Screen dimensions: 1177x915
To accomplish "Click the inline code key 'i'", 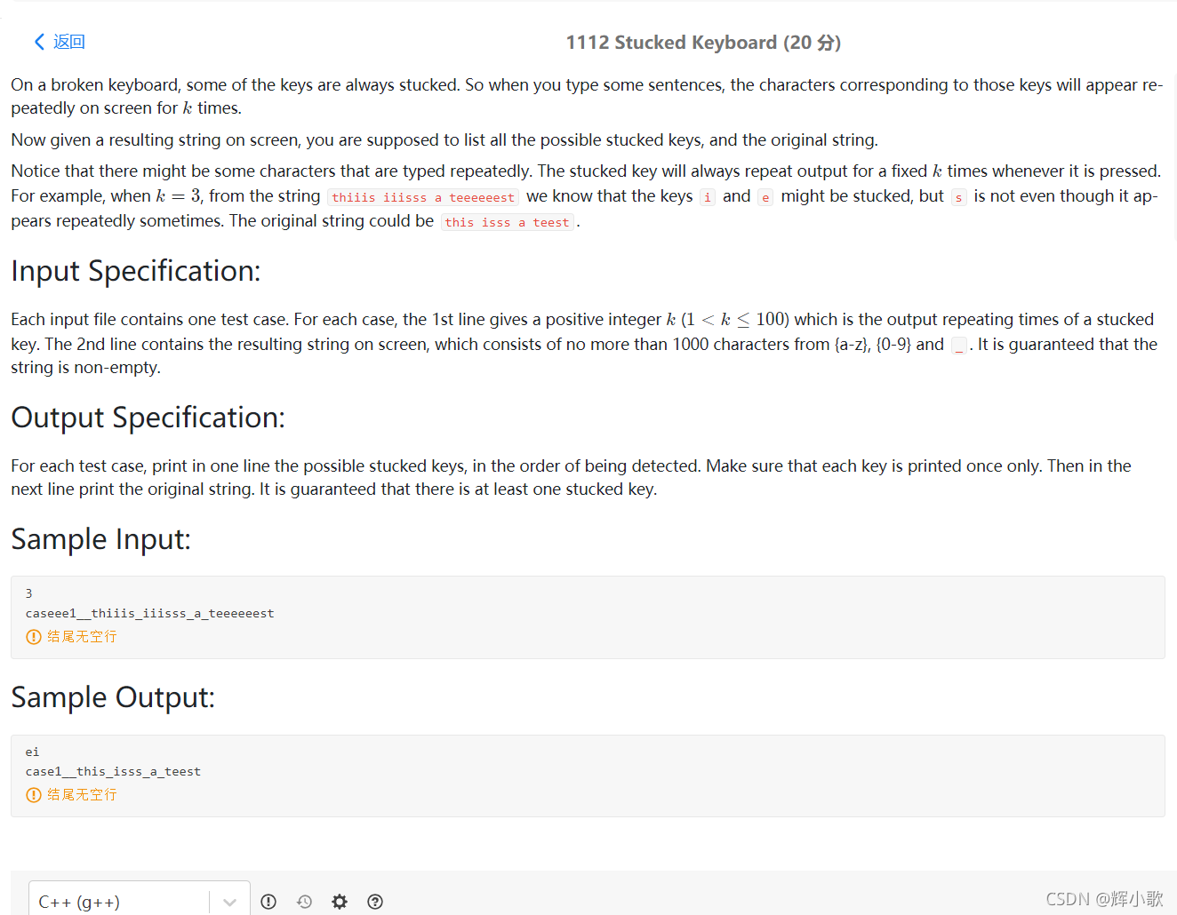I will point(708,197).
